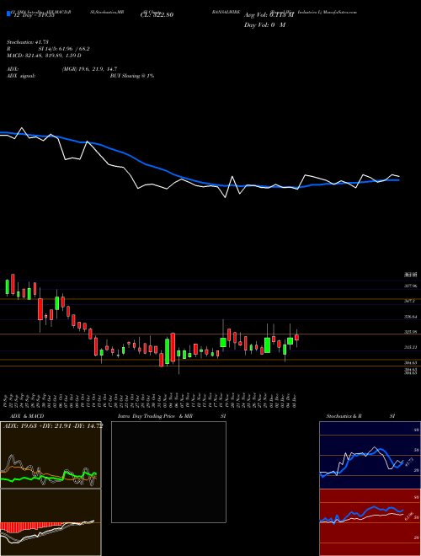Screen dimensions: 421x556
Task: Open the MACD histogram mini chart
Action: pos(51,522)
